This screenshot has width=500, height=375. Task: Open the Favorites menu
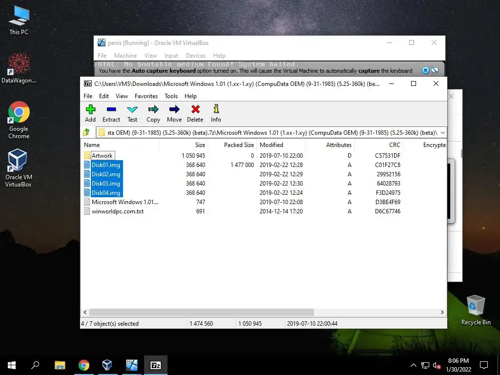pos(146,96)
